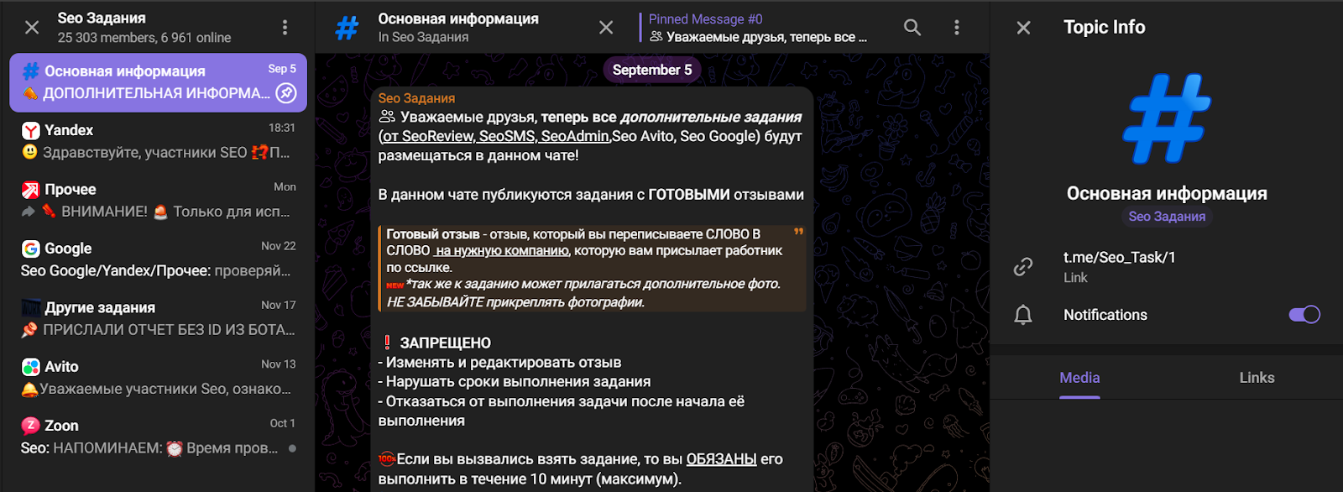Open the Google topic
This screenshot has height=492, width=1343.
[158, 259]
